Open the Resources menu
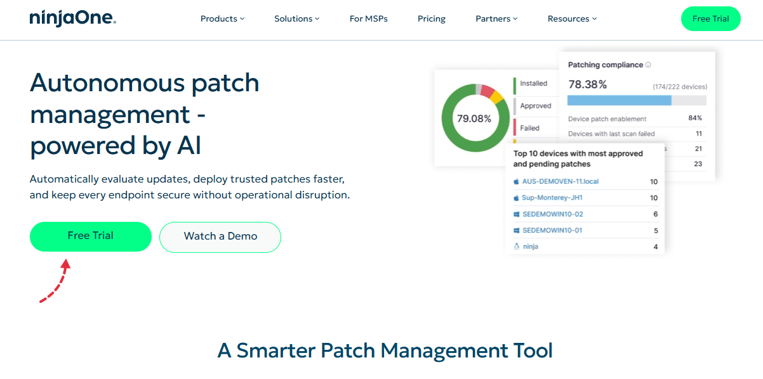The height and width of the screenshot is (379, 763). pos(573,19)
